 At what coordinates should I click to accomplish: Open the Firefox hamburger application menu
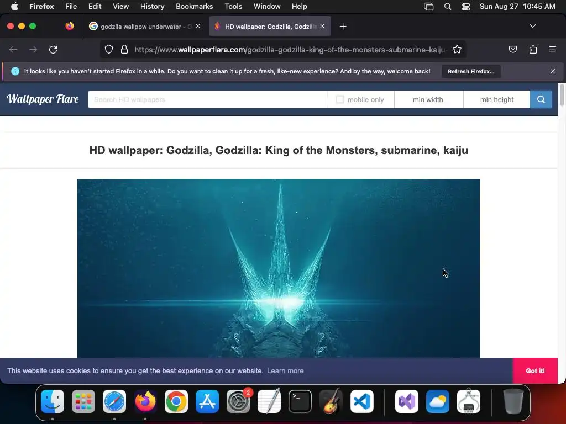[x=553, y=49]
